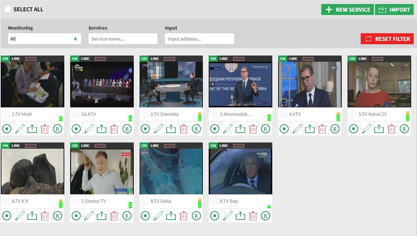Click the pencil edit icon for 9.TV Bap
Viewport: 417px width, 236px height.
coord(228,216)
